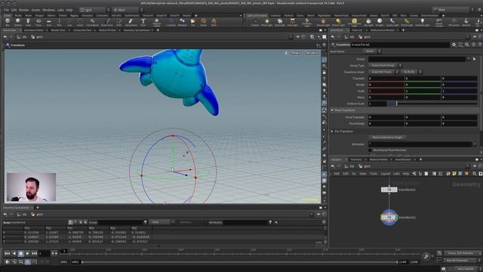Viewport: 483px width, 272px height.
Task: Add a Spot Light from the shelf
Action: [x=280, y=22]
